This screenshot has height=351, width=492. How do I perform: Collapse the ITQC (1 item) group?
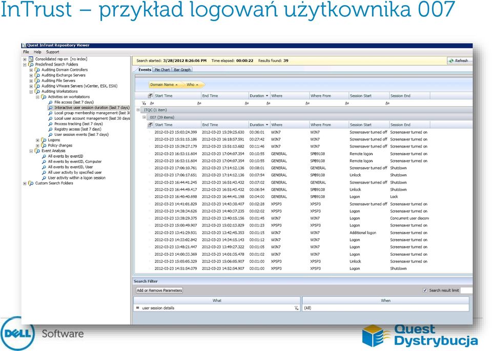point(138,110)
